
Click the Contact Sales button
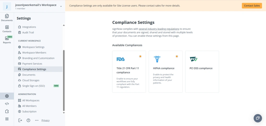[x=252, y=5]
